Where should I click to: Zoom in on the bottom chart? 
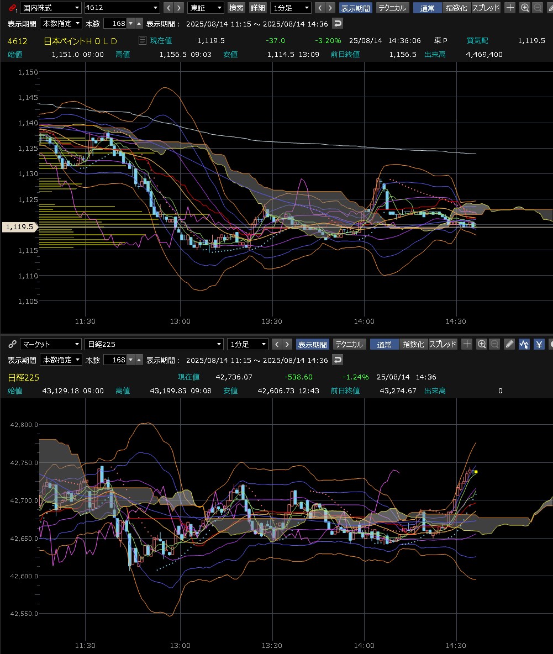[x=482, y=344]
